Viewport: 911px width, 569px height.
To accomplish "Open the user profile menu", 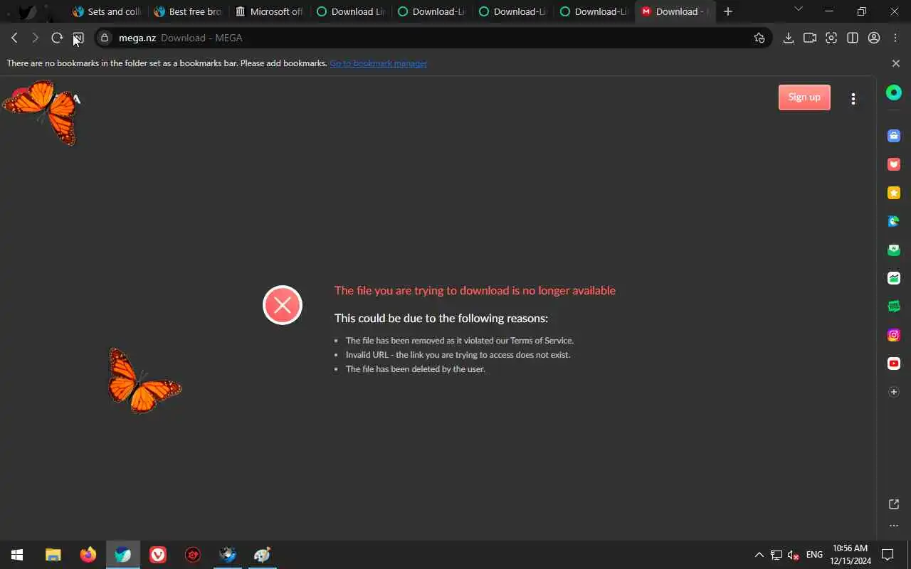I will 874,38.
